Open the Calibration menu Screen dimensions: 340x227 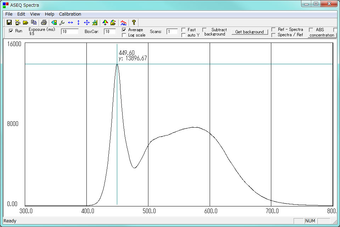(x=70, y=14)
